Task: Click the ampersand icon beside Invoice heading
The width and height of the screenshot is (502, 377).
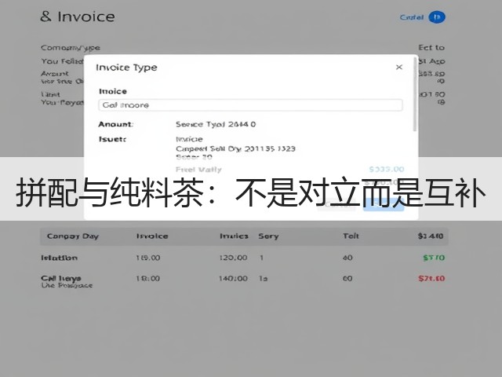Action: pyautogui.click(x=45, y=16)
